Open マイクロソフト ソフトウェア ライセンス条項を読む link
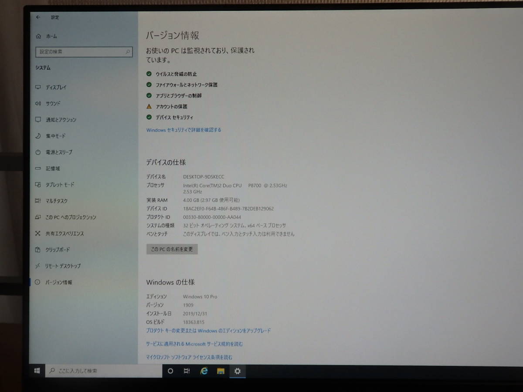 tap(189, 357)
